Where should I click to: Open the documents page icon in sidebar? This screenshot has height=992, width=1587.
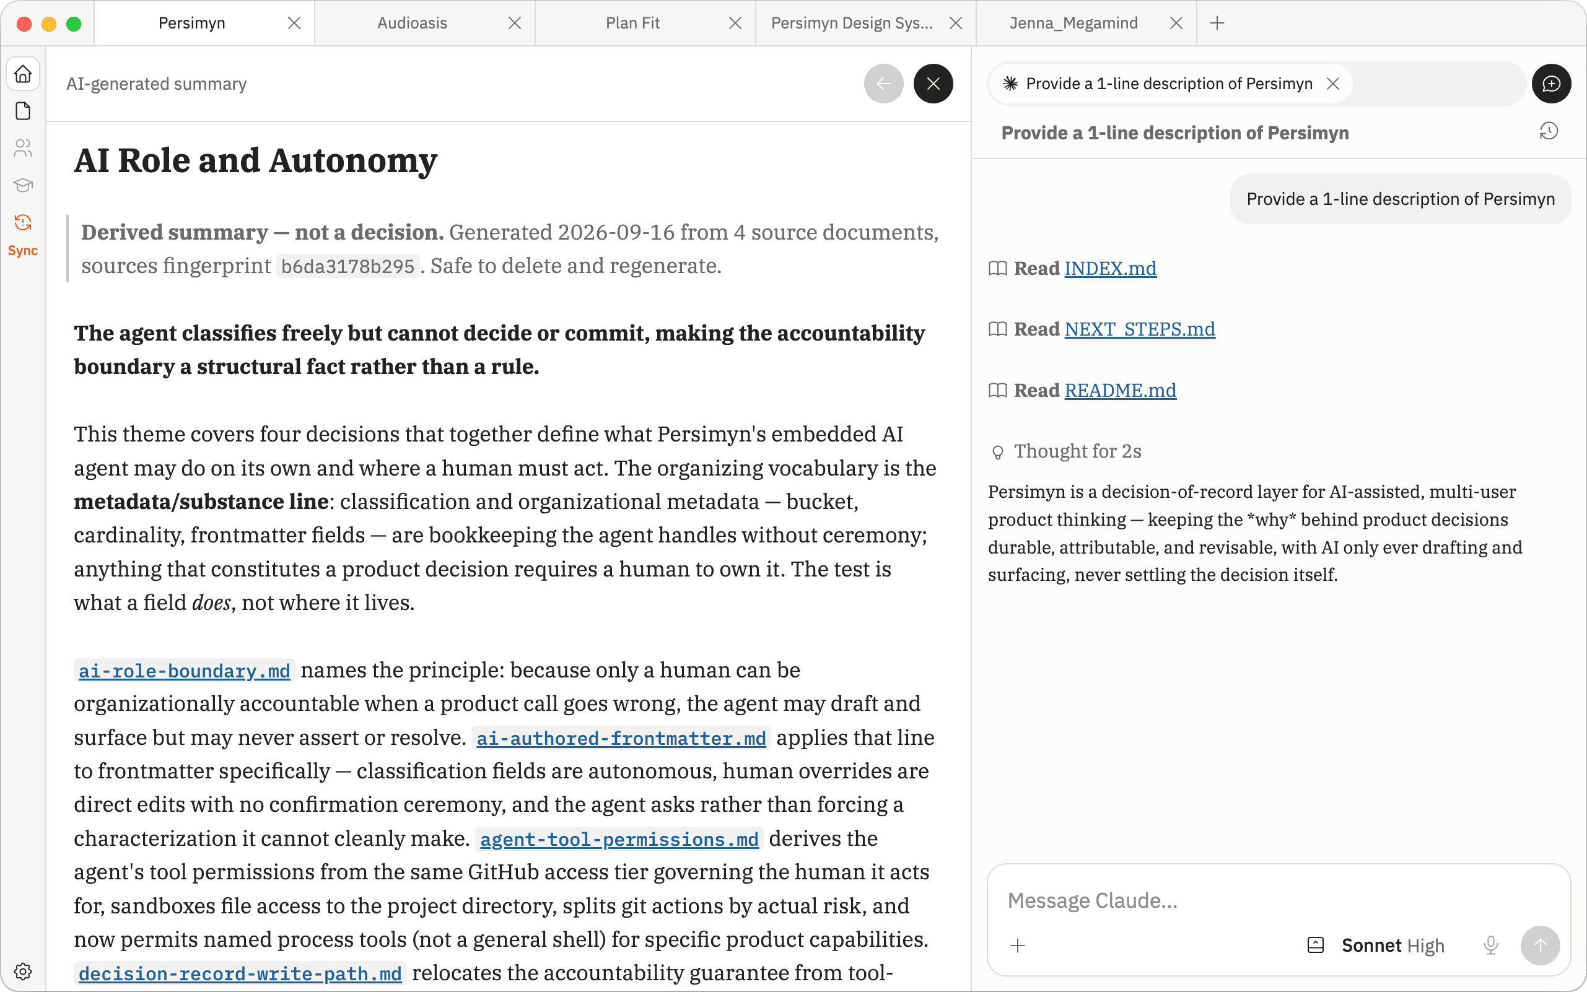[23, 111]
